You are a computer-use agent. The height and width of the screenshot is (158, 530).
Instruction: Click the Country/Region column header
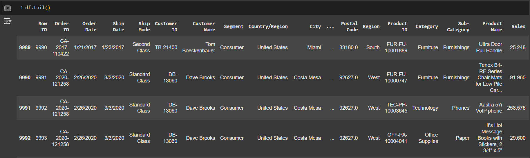[x=268, y=27]
